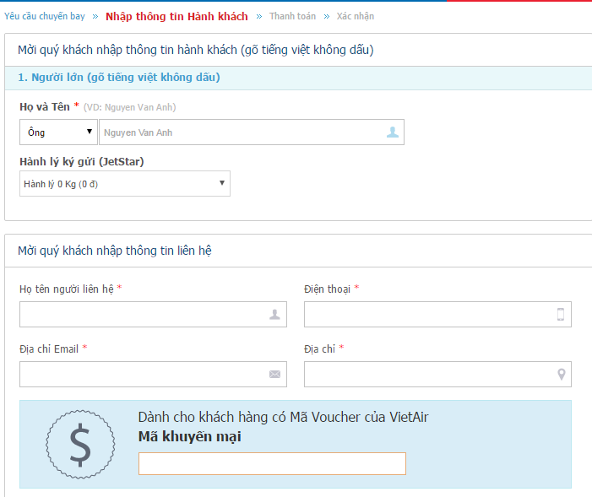Click the location pin icon in Địa chỉ field
The image size is (592, 497).
[x=561, y=375]
